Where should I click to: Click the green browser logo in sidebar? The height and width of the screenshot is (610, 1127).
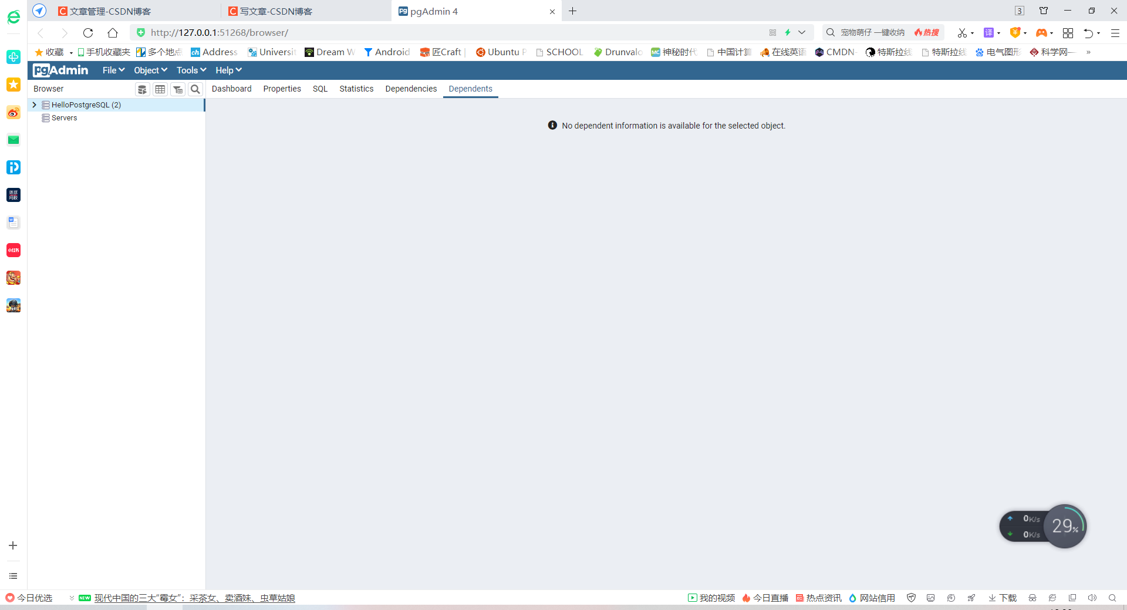[x=14, y=17]
